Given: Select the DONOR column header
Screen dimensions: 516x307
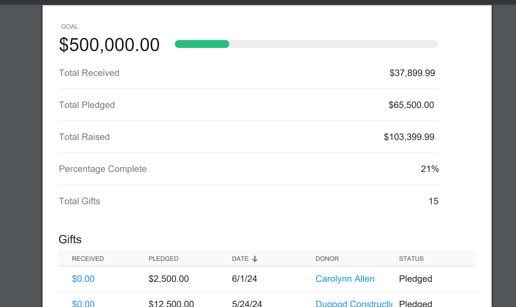Looking at the screenshot, I should click(327, 259).
